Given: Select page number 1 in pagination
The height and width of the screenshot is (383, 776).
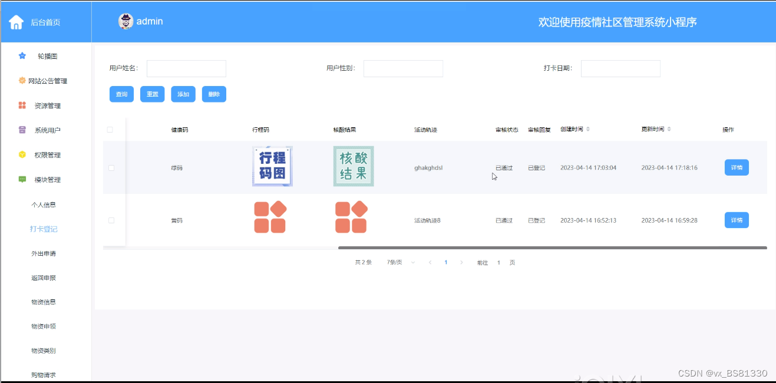Looking at the screenshot, I should [x=446, y=263].
